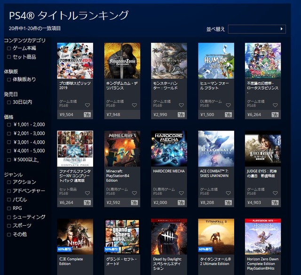Viewport: 301px width, 275px height.
Task: Add ヒューマン フォール フラット to wishlist with heart icon
Action: [x=228, y=105]
